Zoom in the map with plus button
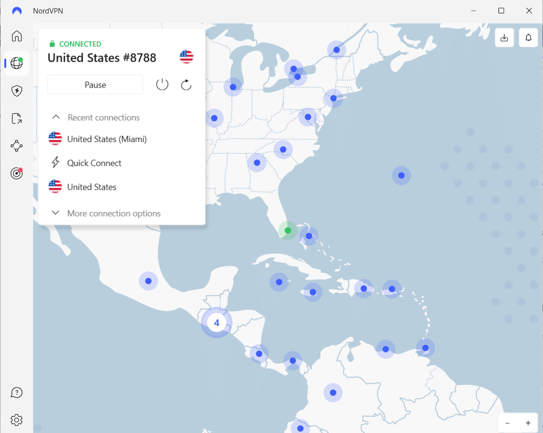Screen dimensions: 543x433 click(x=528, y=423)
